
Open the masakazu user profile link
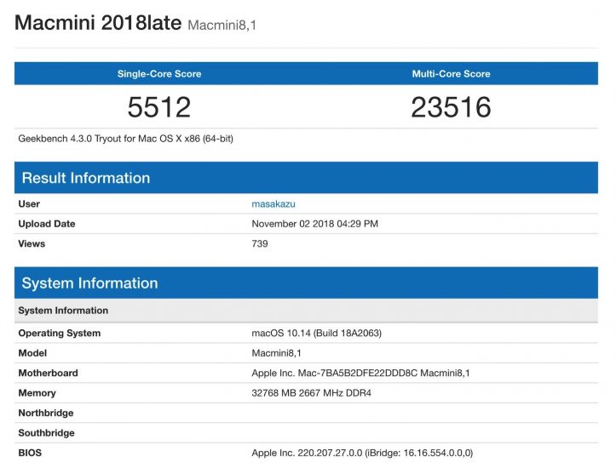pyautogui.click(x=273, y=204)
